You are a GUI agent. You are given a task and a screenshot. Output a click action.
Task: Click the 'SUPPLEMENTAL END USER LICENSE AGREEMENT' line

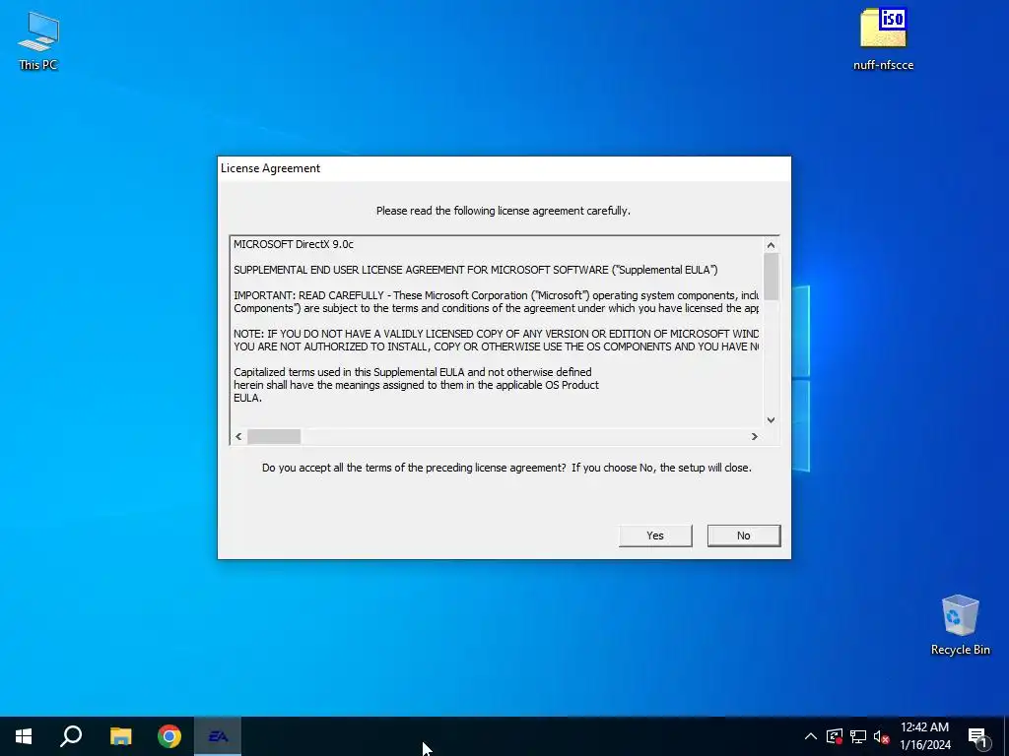click(476, 270)
